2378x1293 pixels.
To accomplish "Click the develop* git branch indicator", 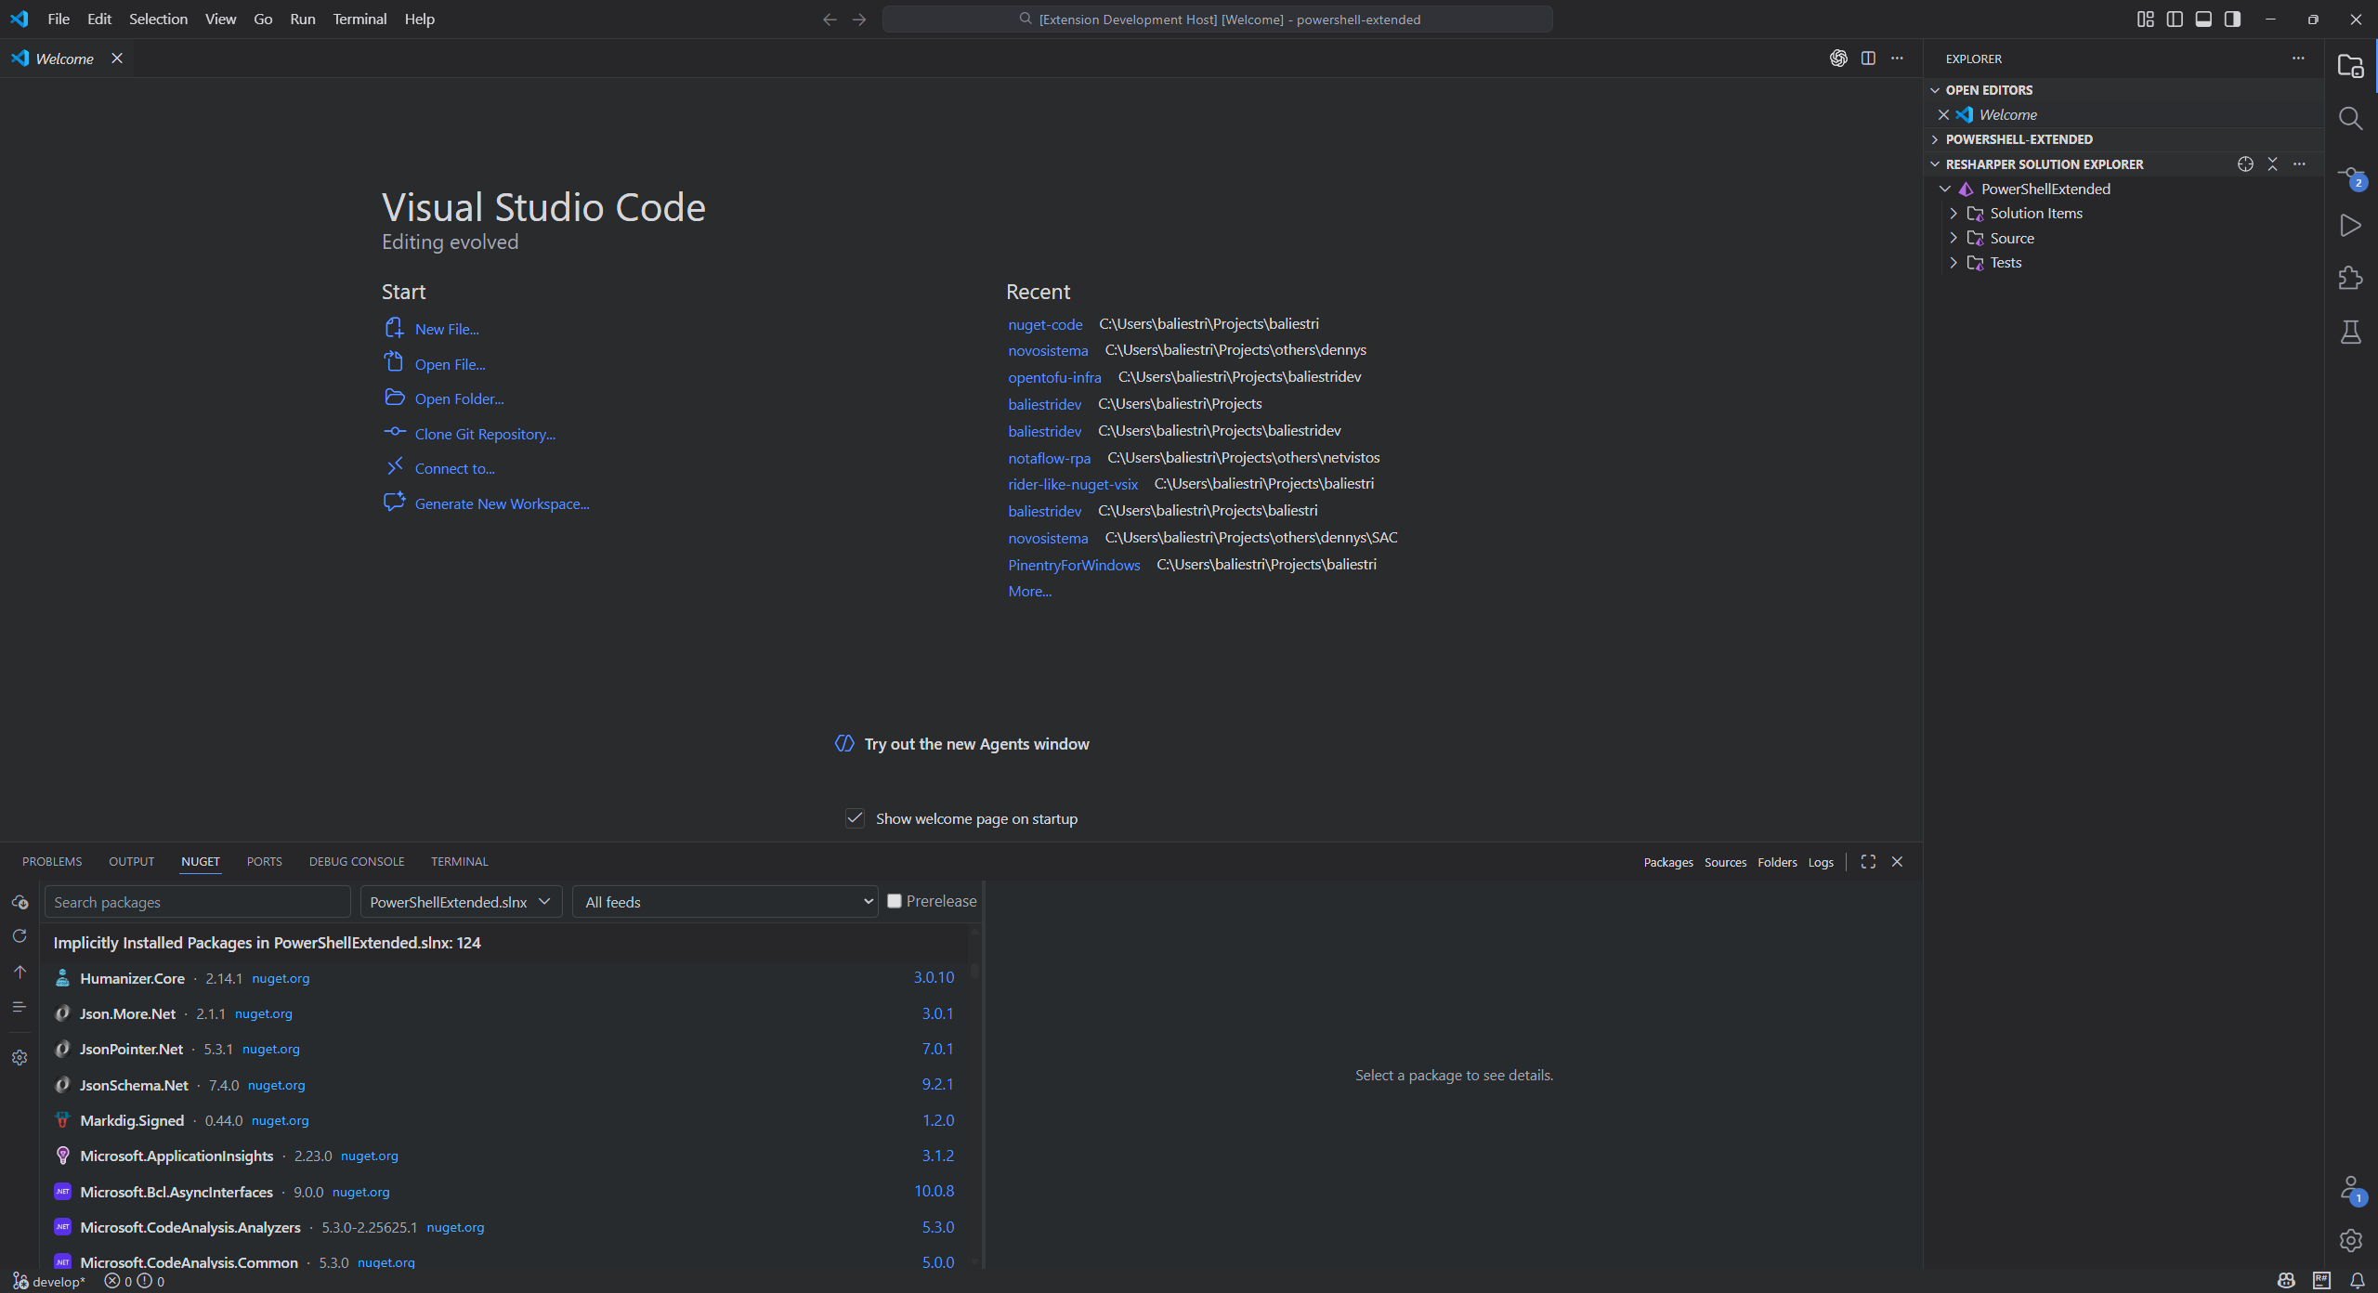I will click(x=48, y=1282).
